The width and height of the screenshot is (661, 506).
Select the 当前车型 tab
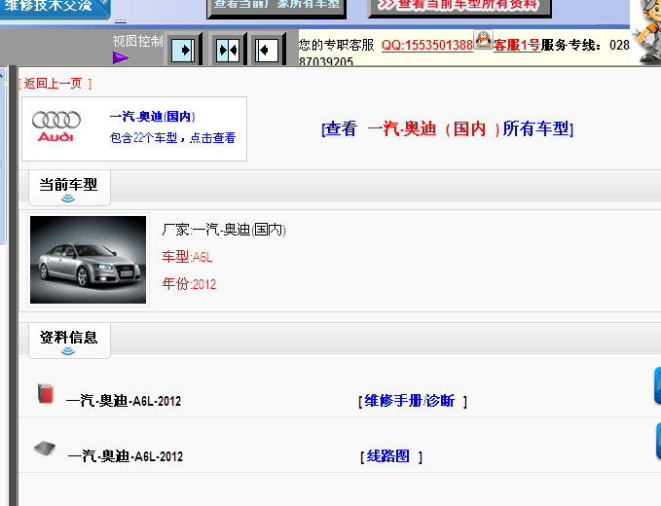point(69,188)
